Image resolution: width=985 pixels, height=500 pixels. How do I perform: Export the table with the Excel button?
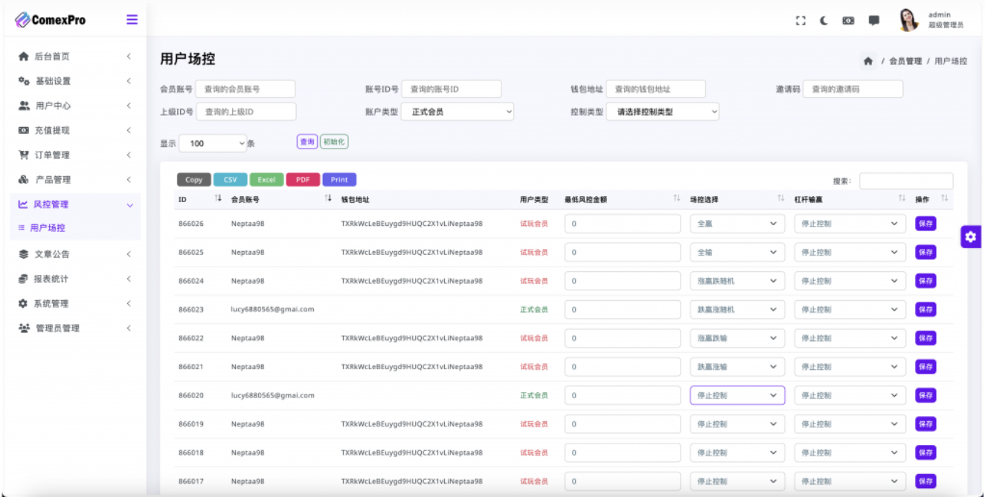(266, 180)
